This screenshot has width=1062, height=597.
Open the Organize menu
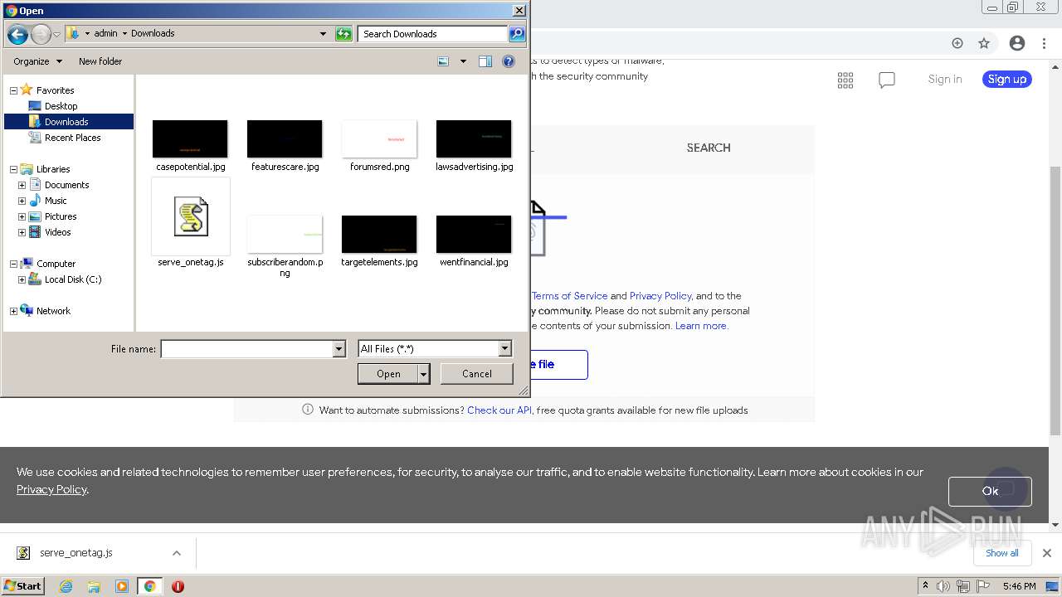pos(37,61)
